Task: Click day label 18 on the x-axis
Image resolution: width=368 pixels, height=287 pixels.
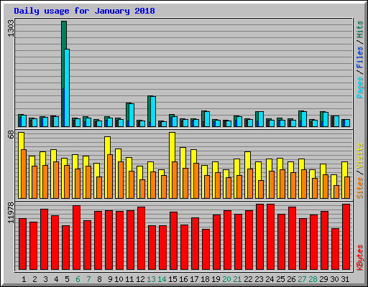Action: coord(205,279)
